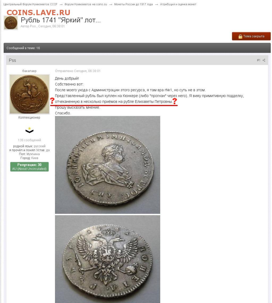This screenshot has width=272, height=303.
Task: Click the COINS.LAVE.RU watermark logo
Action: coord(39,12)
